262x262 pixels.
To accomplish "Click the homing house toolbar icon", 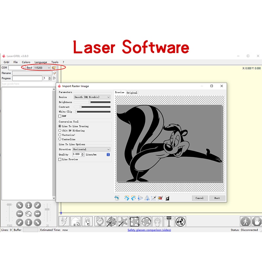I will pos(76,221).
